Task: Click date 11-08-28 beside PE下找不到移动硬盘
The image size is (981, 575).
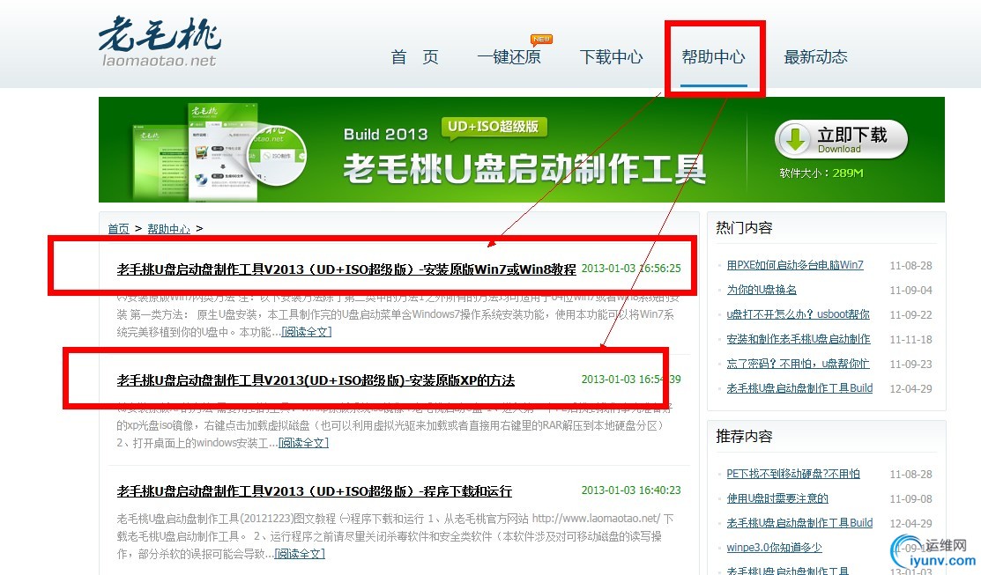Action: [911, 475]
